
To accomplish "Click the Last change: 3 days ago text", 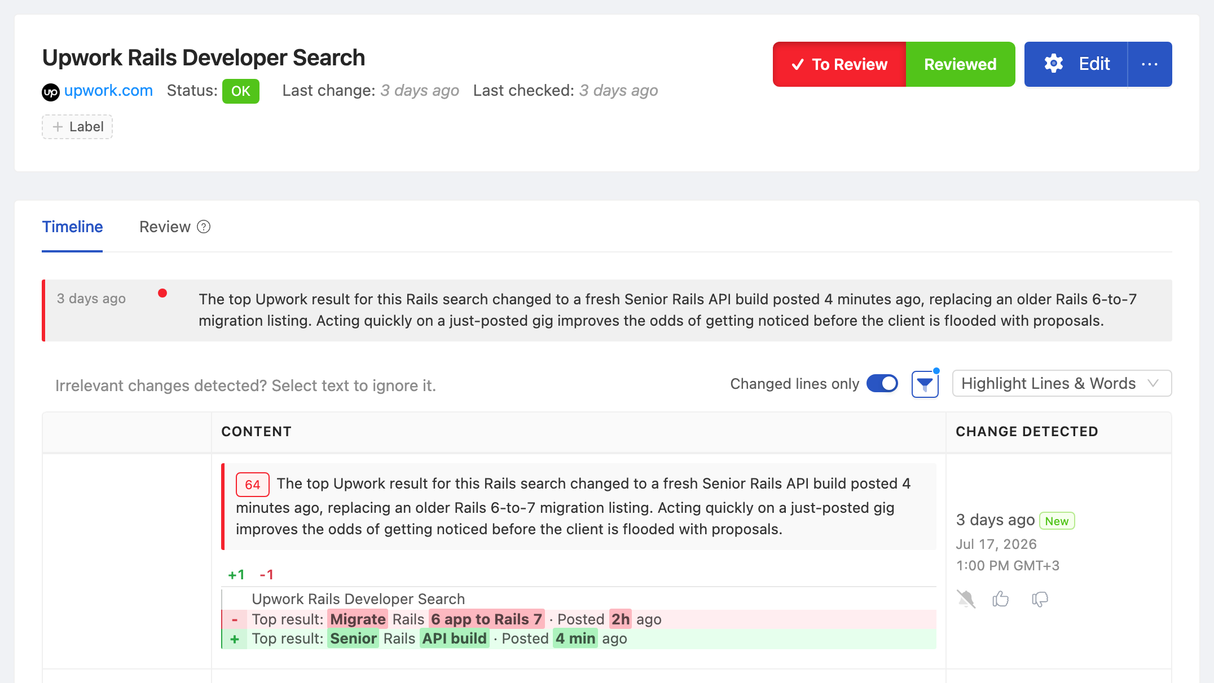I will tap(371, 91).
